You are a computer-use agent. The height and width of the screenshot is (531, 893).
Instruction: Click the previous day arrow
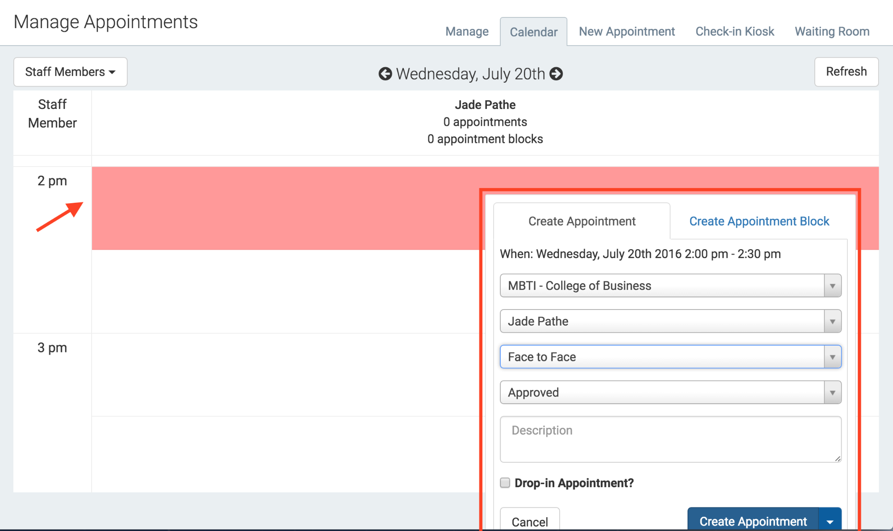[385, 74]
